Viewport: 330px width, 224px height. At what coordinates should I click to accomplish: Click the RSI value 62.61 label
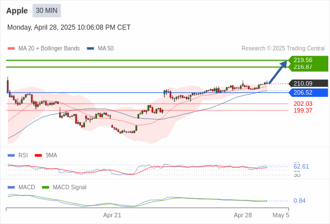pos(301,166)
